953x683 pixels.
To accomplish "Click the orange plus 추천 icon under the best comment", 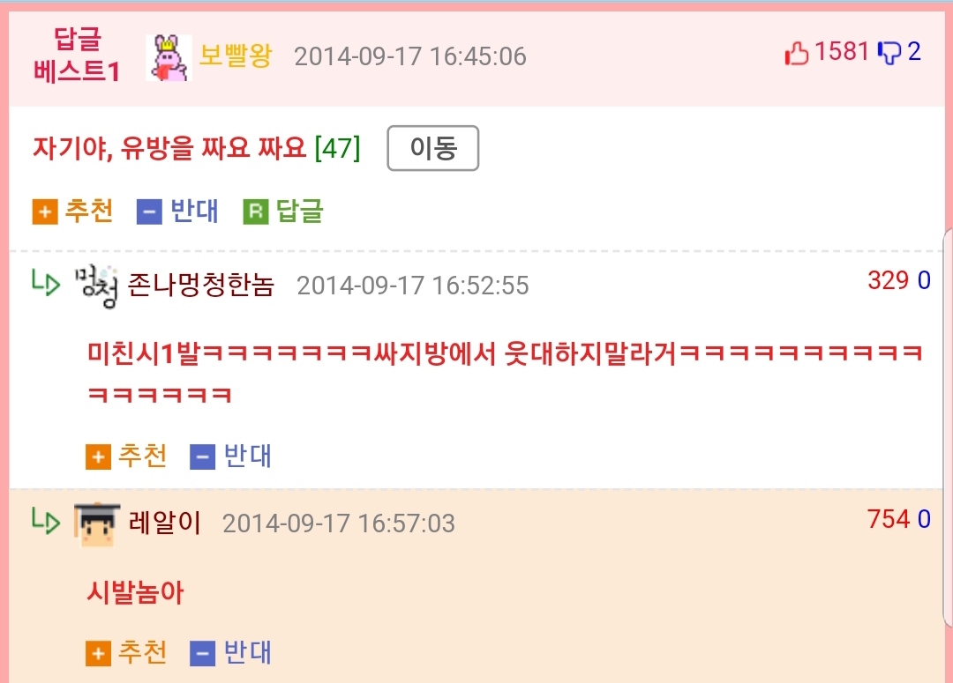I will (x=45, y=212).
